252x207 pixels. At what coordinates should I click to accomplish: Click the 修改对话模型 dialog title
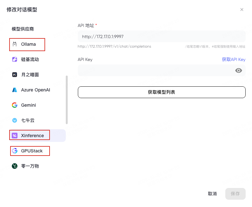click(x=22, y=10)
